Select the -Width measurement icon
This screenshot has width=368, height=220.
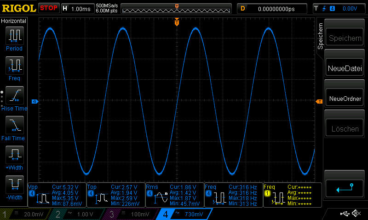(x=15, y=184)
